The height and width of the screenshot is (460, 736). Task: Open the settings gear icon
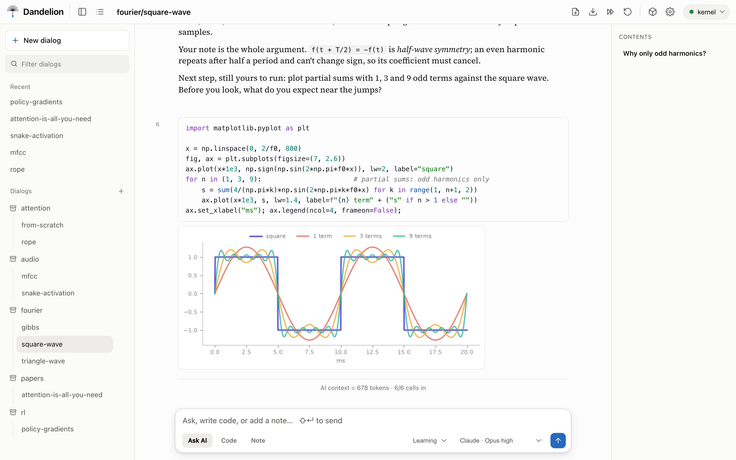tap(670, 12)
